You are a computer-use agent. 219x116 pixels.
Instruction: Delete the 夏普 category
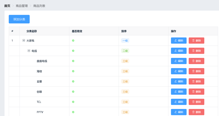tap(196, 81)
